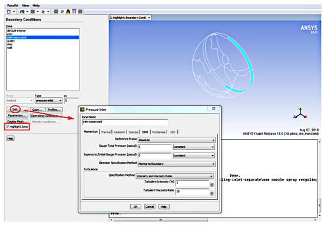324x225 pixels.
Task: Click the console horizontal scrollbar
Action: [x=213, y=220]
